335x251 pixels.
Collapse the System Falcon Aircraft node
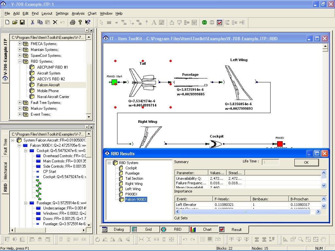[13, 140]
